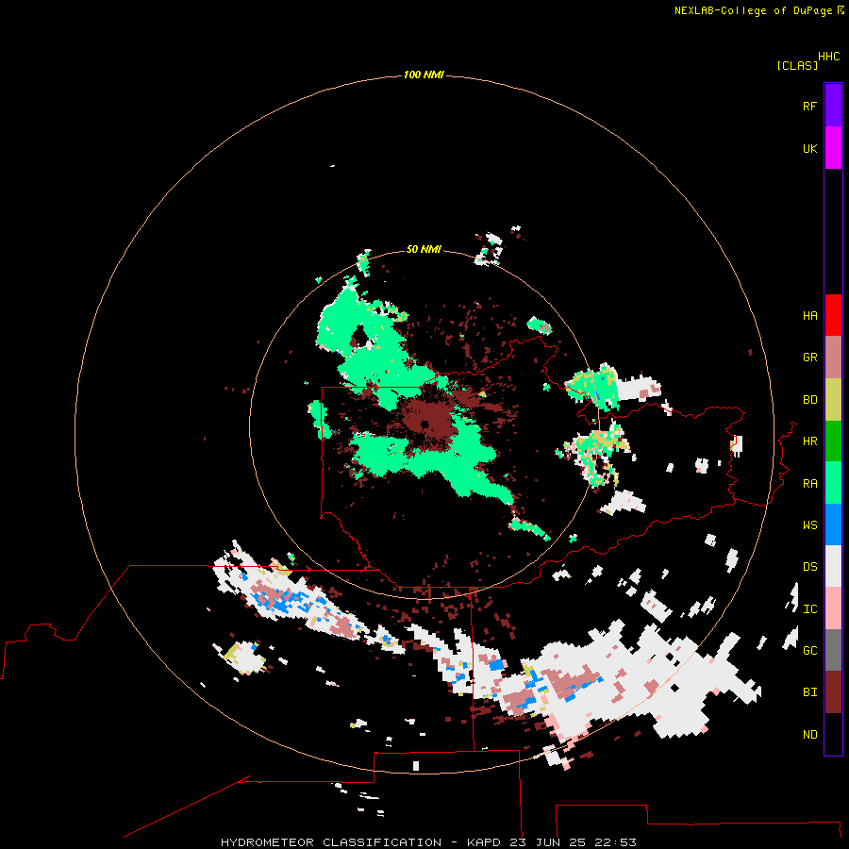Click the KAPD station identifier
This screenshot has height=849, width=849.
pyautogui.click(x=484, y=842)
